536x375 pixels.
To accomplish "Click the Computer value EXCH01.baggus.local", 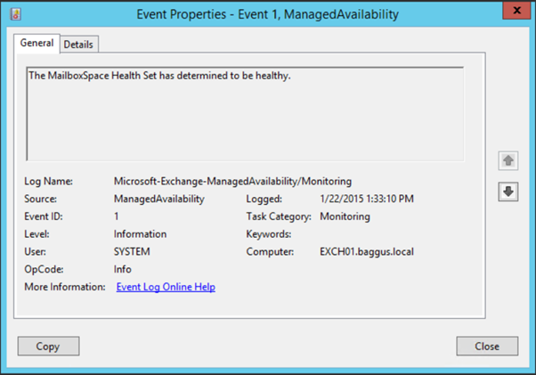I will tap(366, 252).
